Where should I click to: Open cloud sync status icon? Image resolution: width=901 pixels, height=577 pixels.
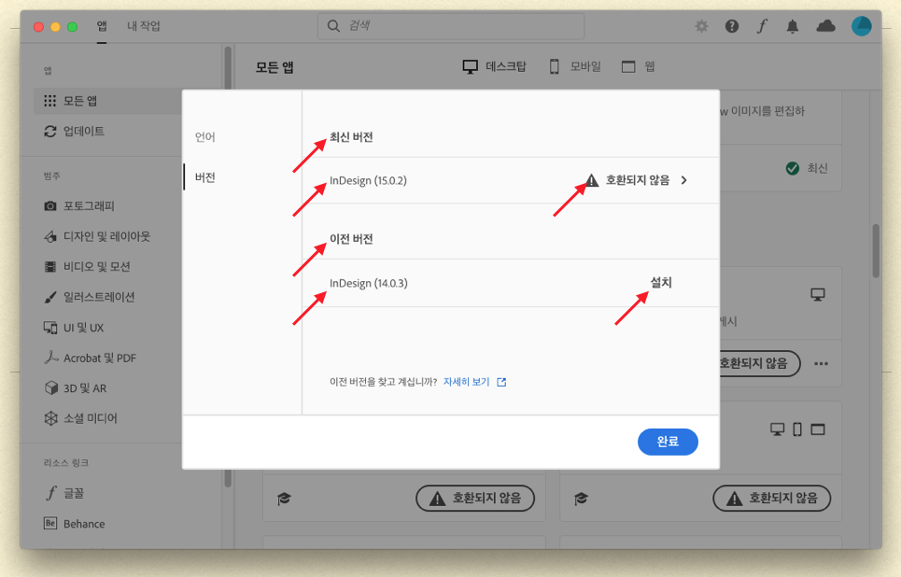825,26
